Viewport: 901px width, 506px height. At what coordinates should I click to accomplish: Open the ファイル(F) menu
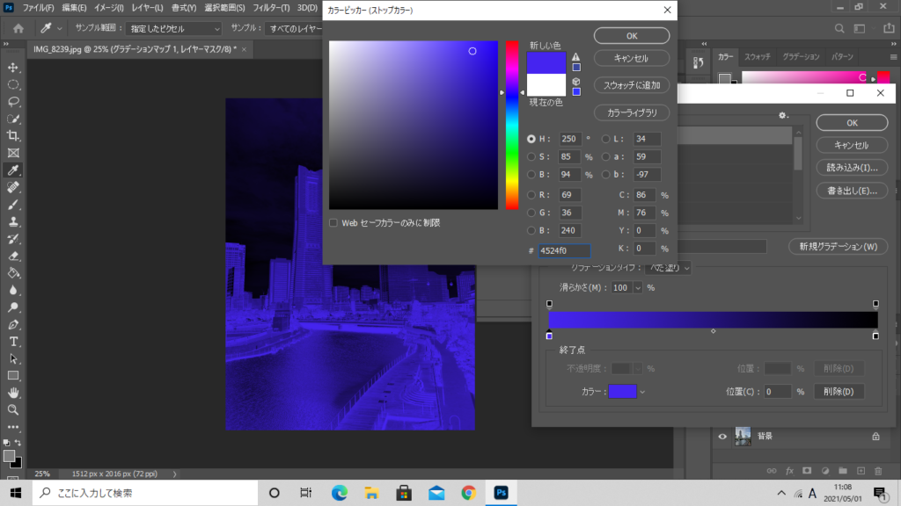tap(38, 8)
